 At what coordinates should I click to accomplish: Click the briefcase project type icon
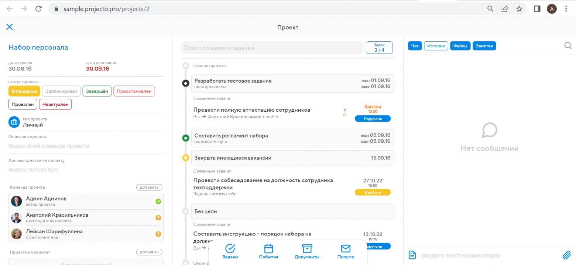[x=14, y=122]
